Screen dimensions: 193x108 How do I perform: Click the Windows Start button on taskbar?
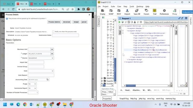[5, 104]
